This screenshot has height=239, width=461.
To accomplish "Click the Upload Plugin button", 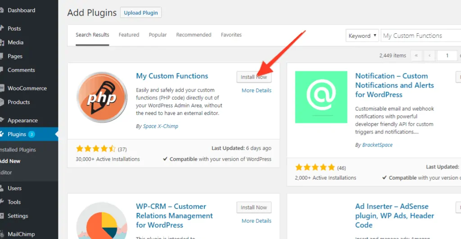I will [141, 13].
